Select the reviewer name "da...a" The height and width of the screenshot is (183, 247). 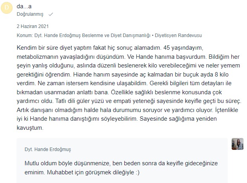pyautogui.click(x=24, y=6)
